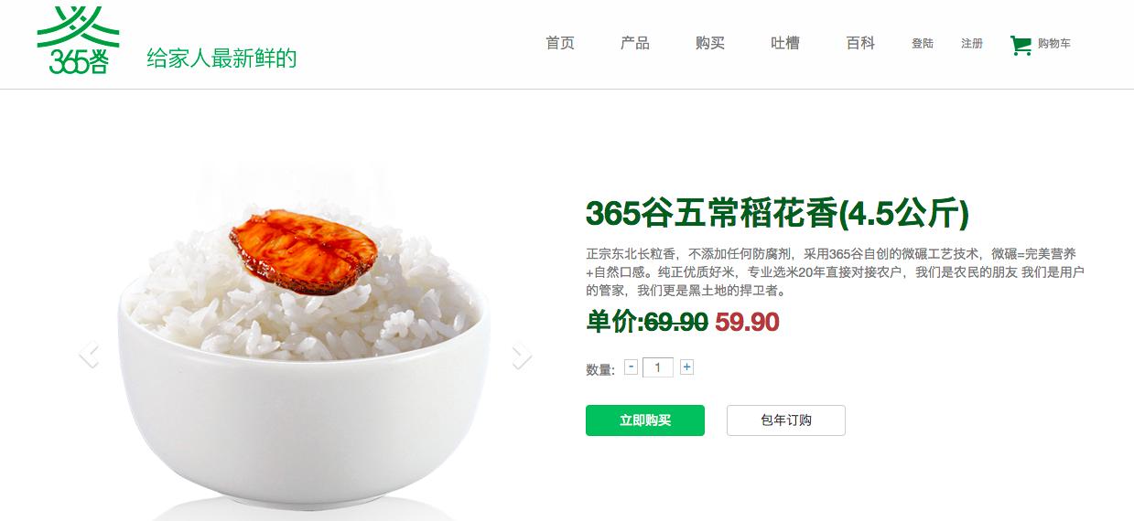
Task: Click into the quantity input field
Action: click(x=658, y=367)
